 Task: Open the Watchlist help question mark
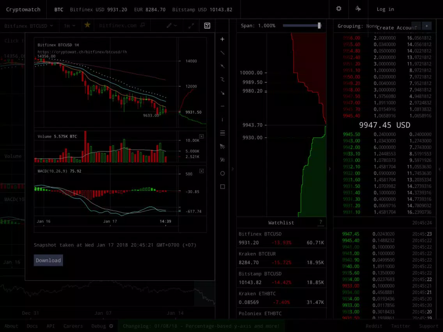tap(321, 223)
